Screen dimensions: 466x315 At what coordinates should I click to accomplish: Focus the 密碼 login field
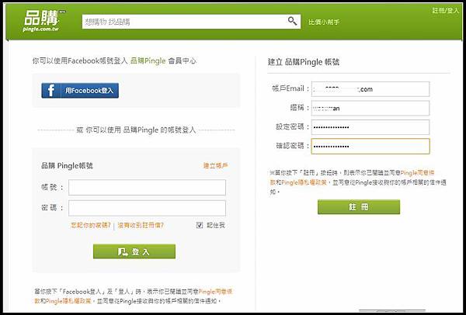pos(147,208)
